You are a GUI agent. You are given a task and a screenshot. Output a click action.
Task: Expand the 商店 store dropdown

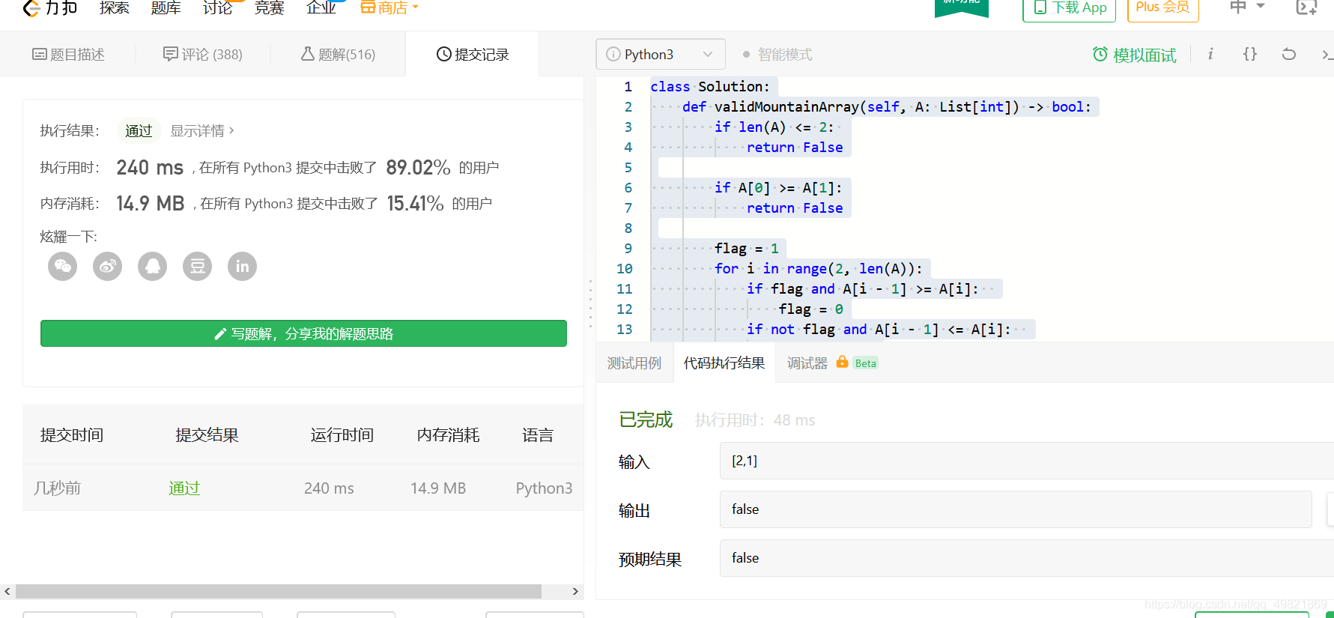389,7
